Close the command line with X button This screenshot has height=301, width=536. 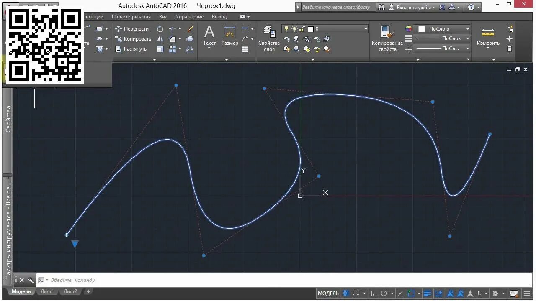22,280
